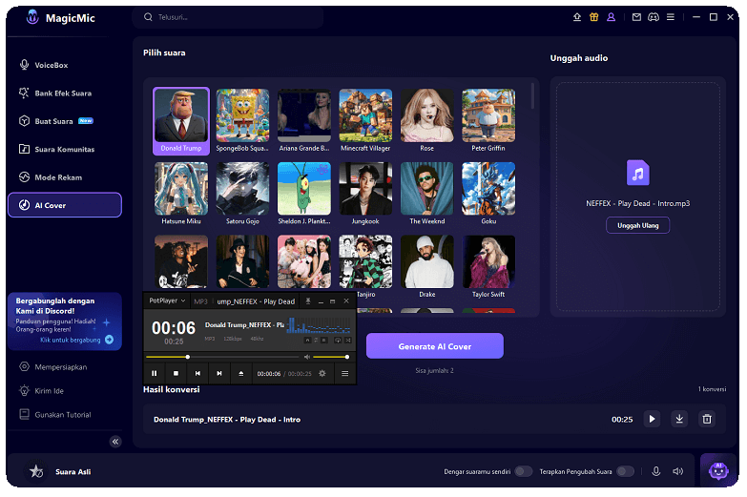Select the Rose voice
Screen dimensions: 747x497
coord(426,121)
